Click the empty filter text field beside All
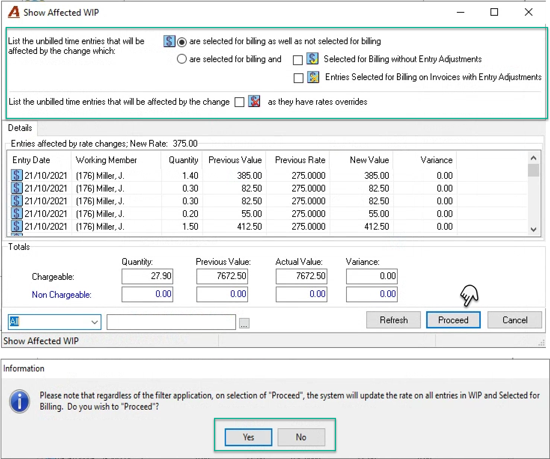This screenshot has width=550, height=459. coord(171,322)
